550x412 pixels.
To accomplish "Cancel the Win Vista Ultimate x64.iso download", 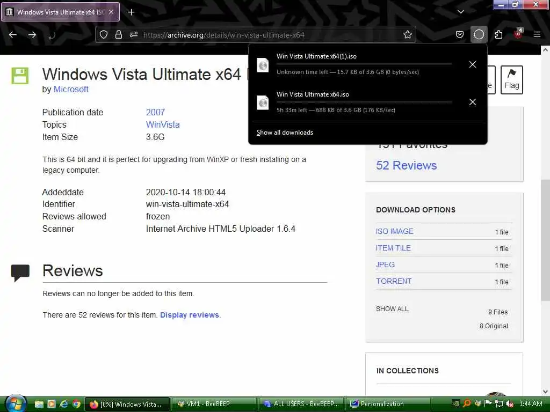I will coord(473,102).
